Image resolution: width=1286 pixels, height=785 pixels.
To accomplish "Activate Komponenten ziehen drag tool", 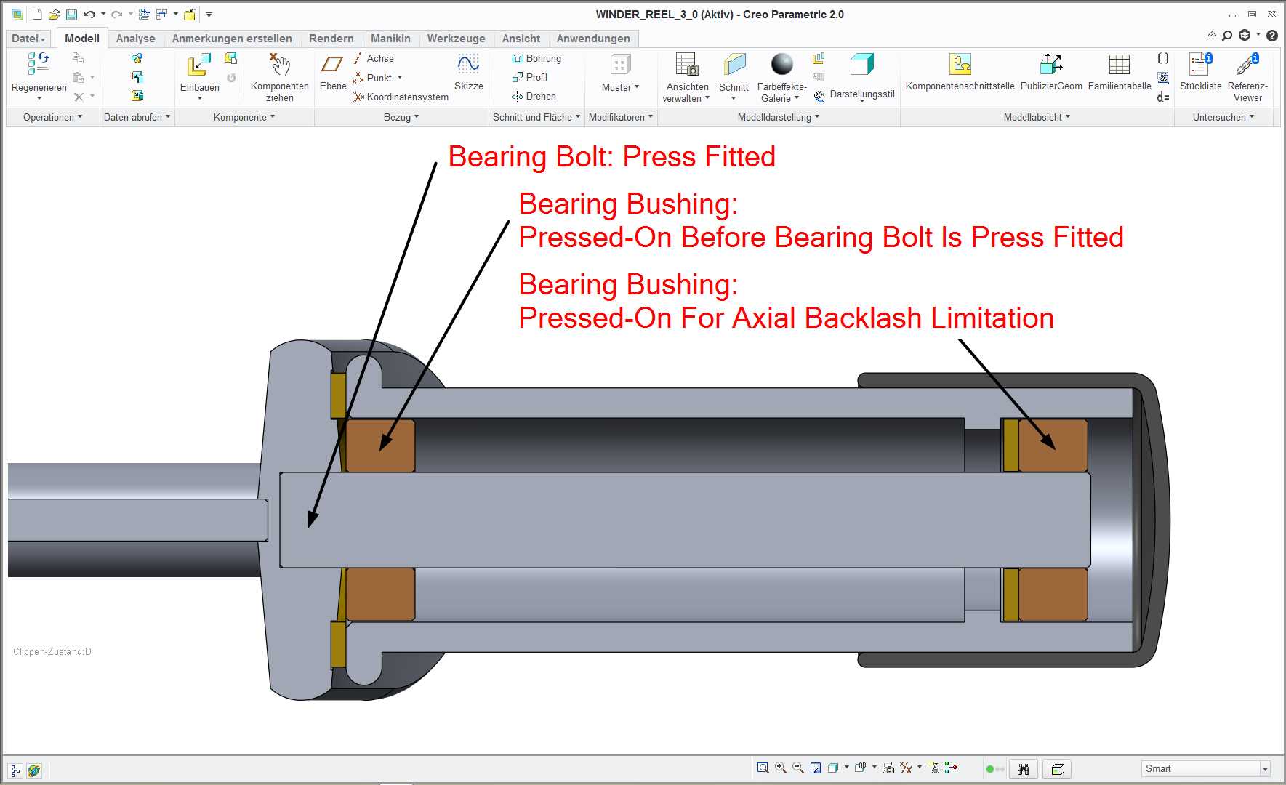I will 280,64.
